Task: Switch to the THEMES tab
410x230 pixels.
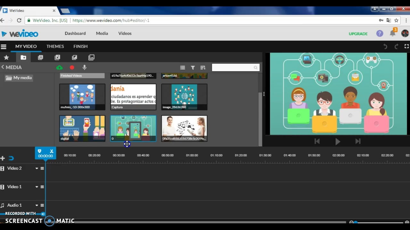Action: click(x=55, y=46)
